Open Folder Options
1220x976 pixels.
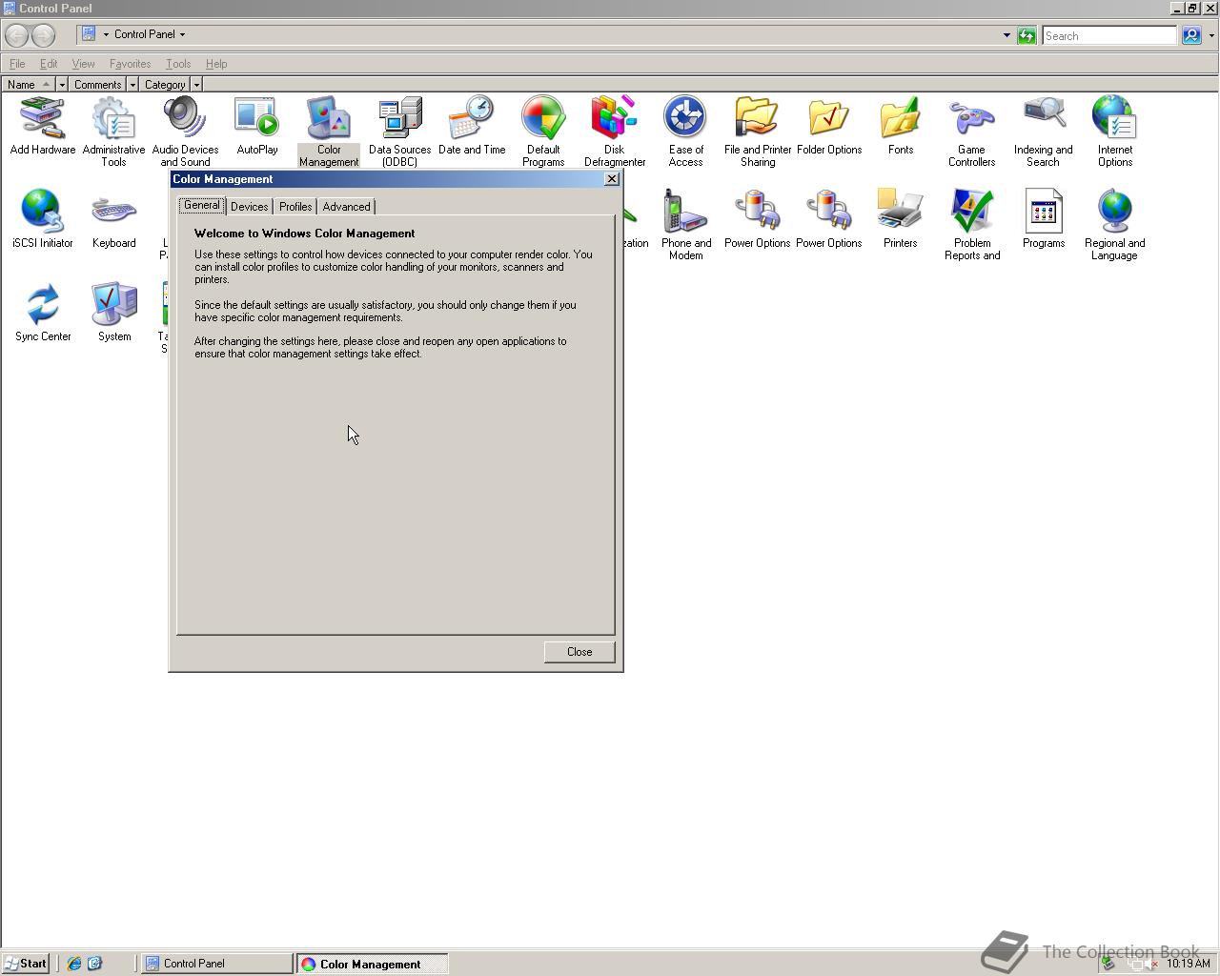tap(829, 127)
